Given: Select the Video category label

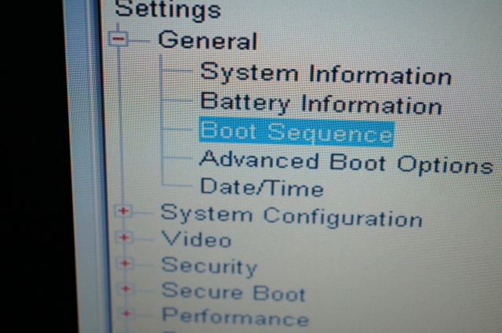Looking at the screenshot, I should 196,239.
